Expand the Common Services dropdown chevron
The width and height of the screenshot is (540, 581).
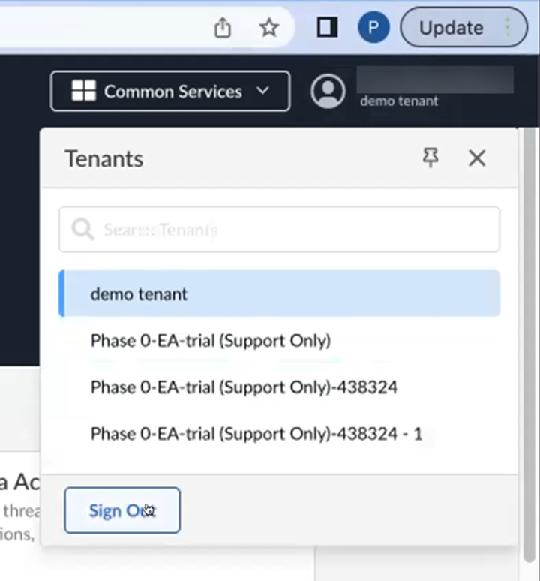coord(262,91)
